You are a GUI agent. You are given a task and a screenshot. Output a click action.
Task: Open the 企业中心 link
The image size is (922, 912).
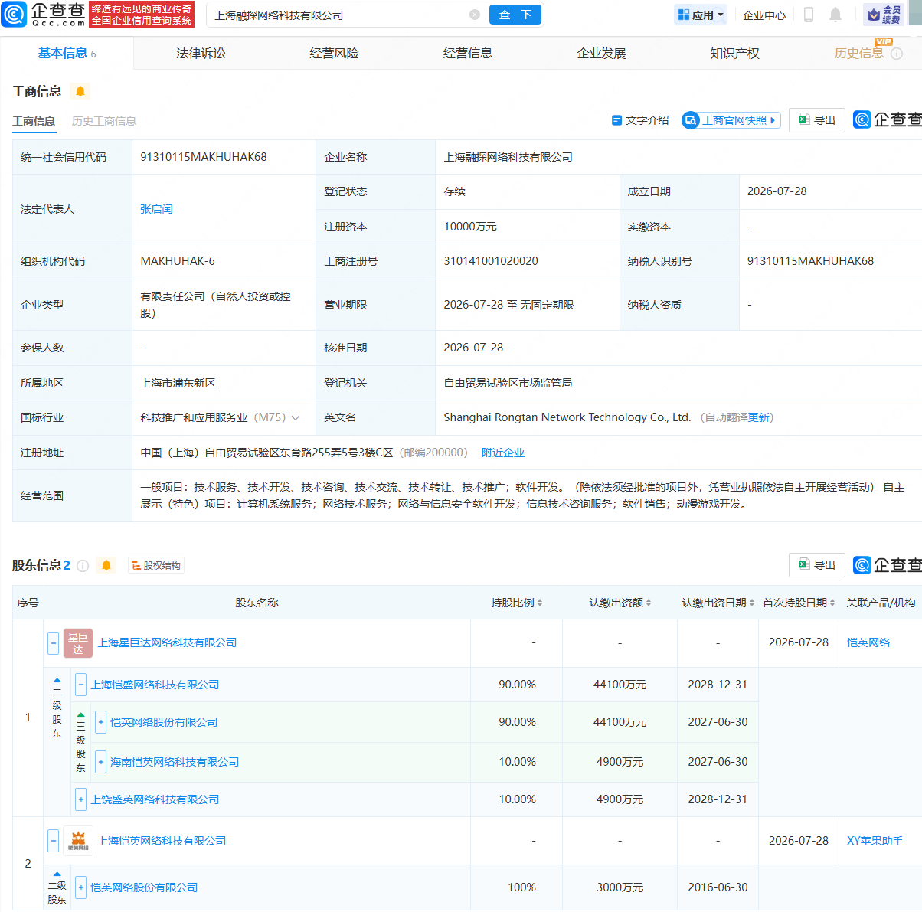coord(764,15)
